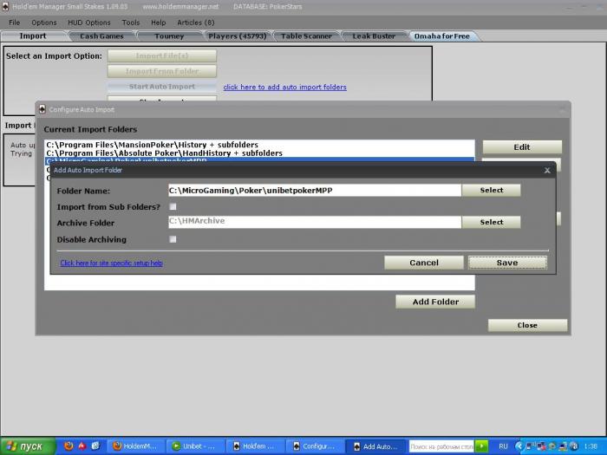Screen dimensions: 607x455
Task: Open the HUD Options menu
Action: (x=89, y=23)
